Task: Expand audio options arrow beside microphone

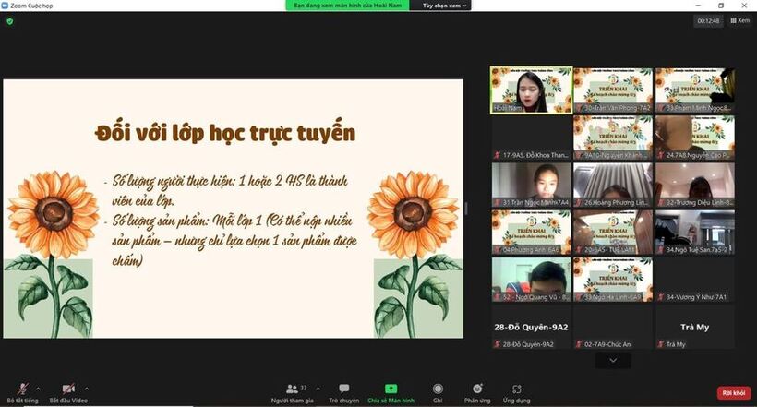Action: (39, 387)
